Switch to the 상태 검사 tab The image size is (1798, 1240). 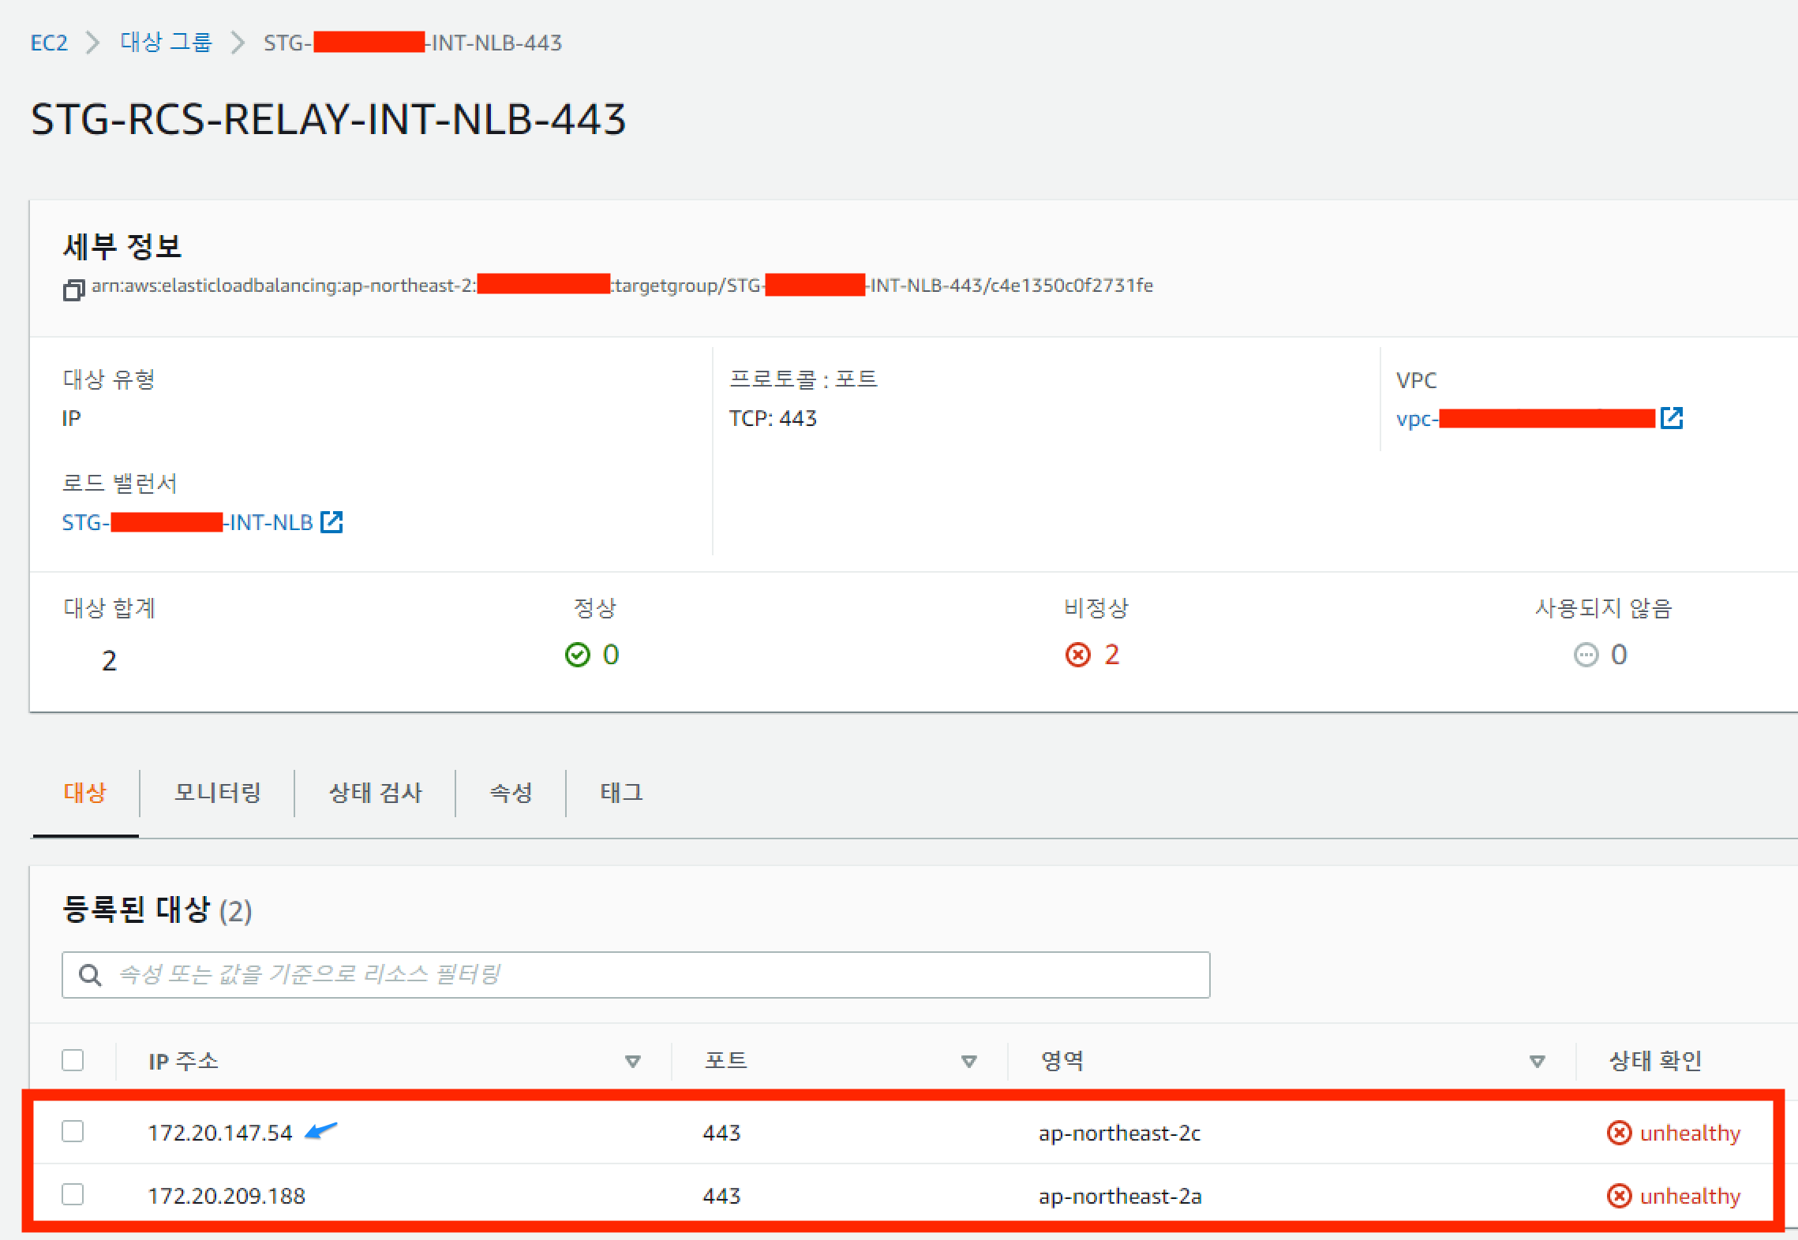(375, 792)
